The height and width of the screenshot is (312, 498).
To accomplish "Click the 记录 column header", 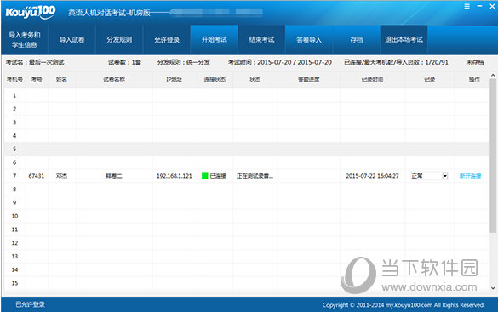I will [x=429, y=79].
